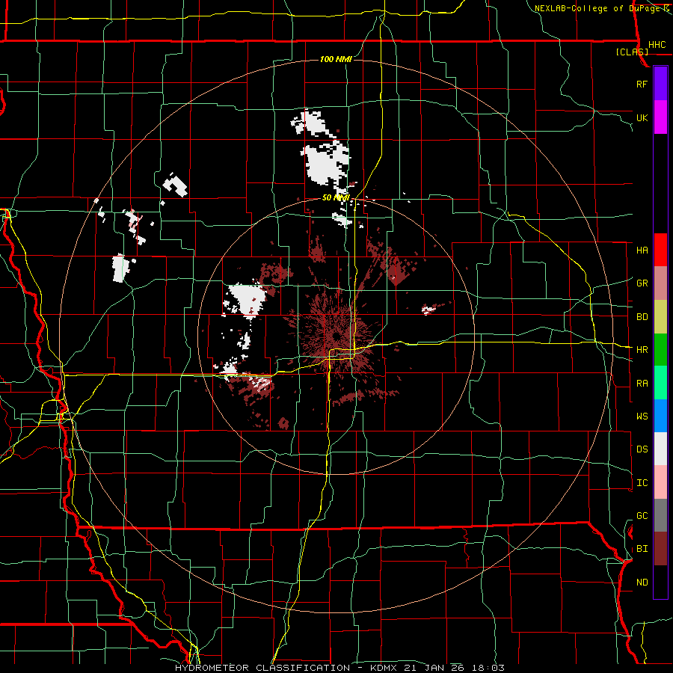Viewport: 673px width, 673px height.
Task: Click the light green RA legend swatch
Action: (x=660, y=383)
